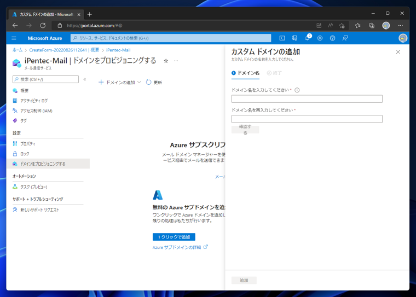Image resolution: width=416 pixels, height=297 pixels.
Task: Open the Azure feedback icon
Action: [345, 38]
